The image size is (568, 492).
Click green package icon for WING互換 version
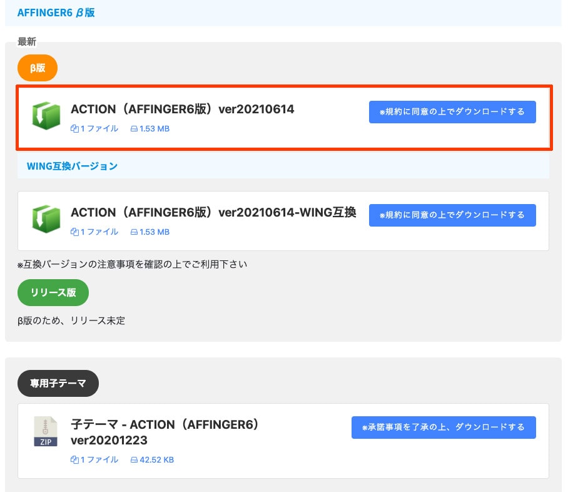tap(46, 220)
